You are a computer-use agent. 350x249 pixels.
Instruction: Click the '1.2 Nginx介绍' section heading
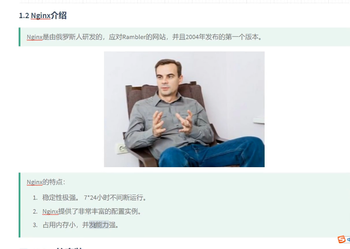pyautogui.click(x=43, y=15)
